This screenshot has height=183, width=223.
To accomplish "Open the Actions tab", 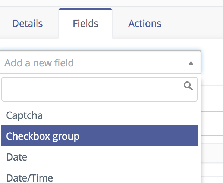I will [x=145, y=24].
